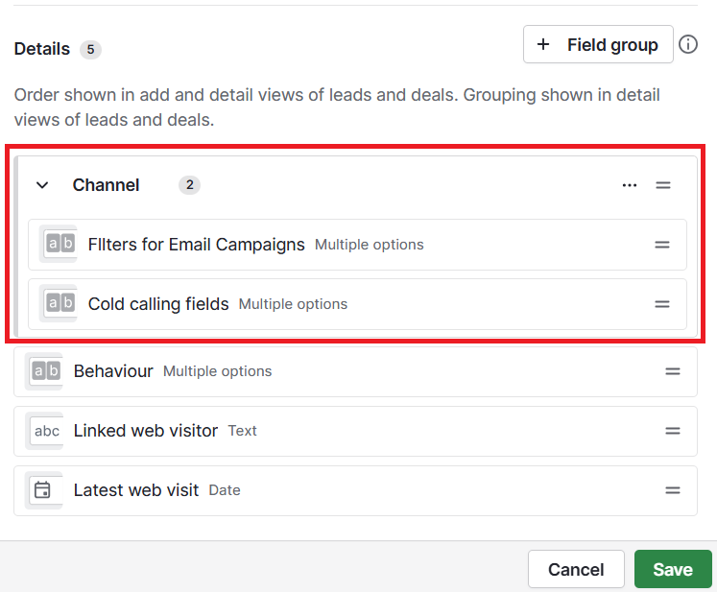The image size is (717, 592).
Task: Select the Channel group title
Action: pos(107,185)
